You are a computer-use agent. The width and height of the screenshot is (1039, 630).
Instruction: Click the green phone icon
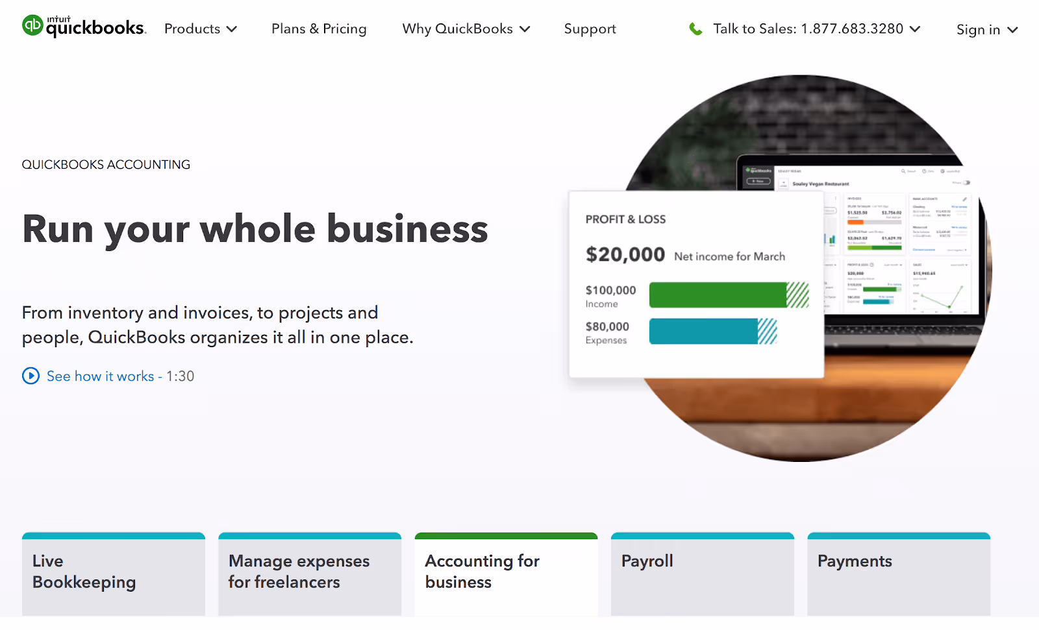coord(695,29)
